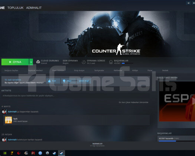Click the achievements ribbon icon
This screenshot has height=156, width=195.
click(x=111, y=62)
